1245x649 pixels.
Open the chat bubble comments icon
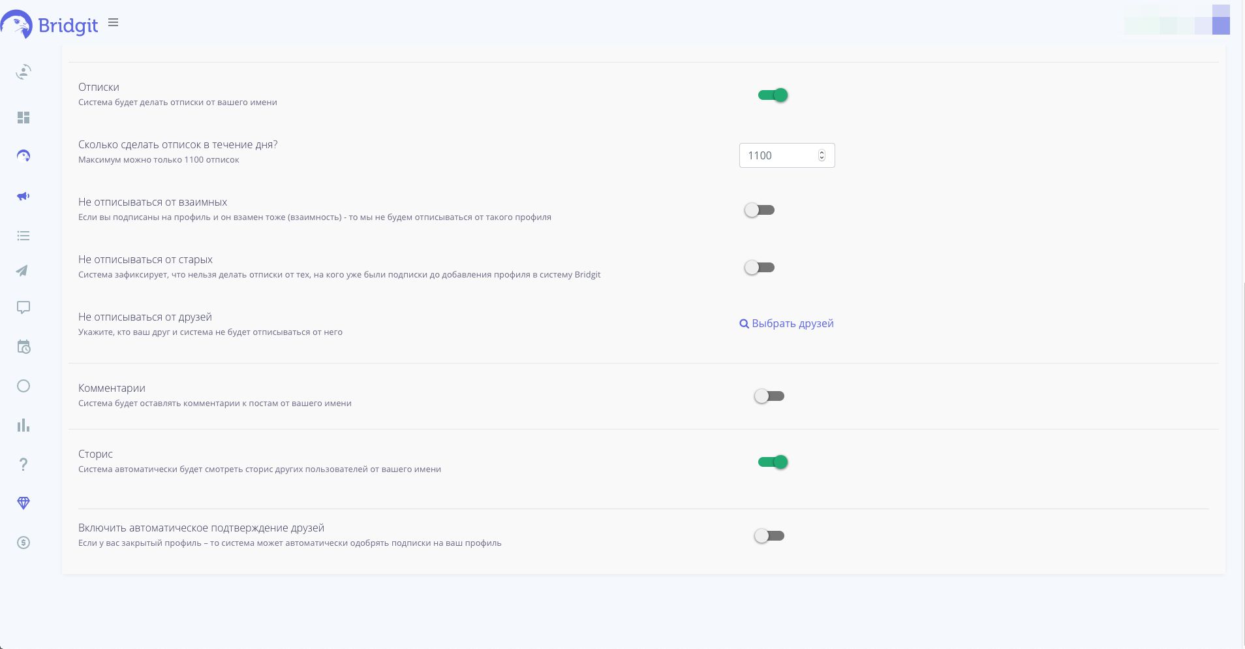[x=23, y=308]
